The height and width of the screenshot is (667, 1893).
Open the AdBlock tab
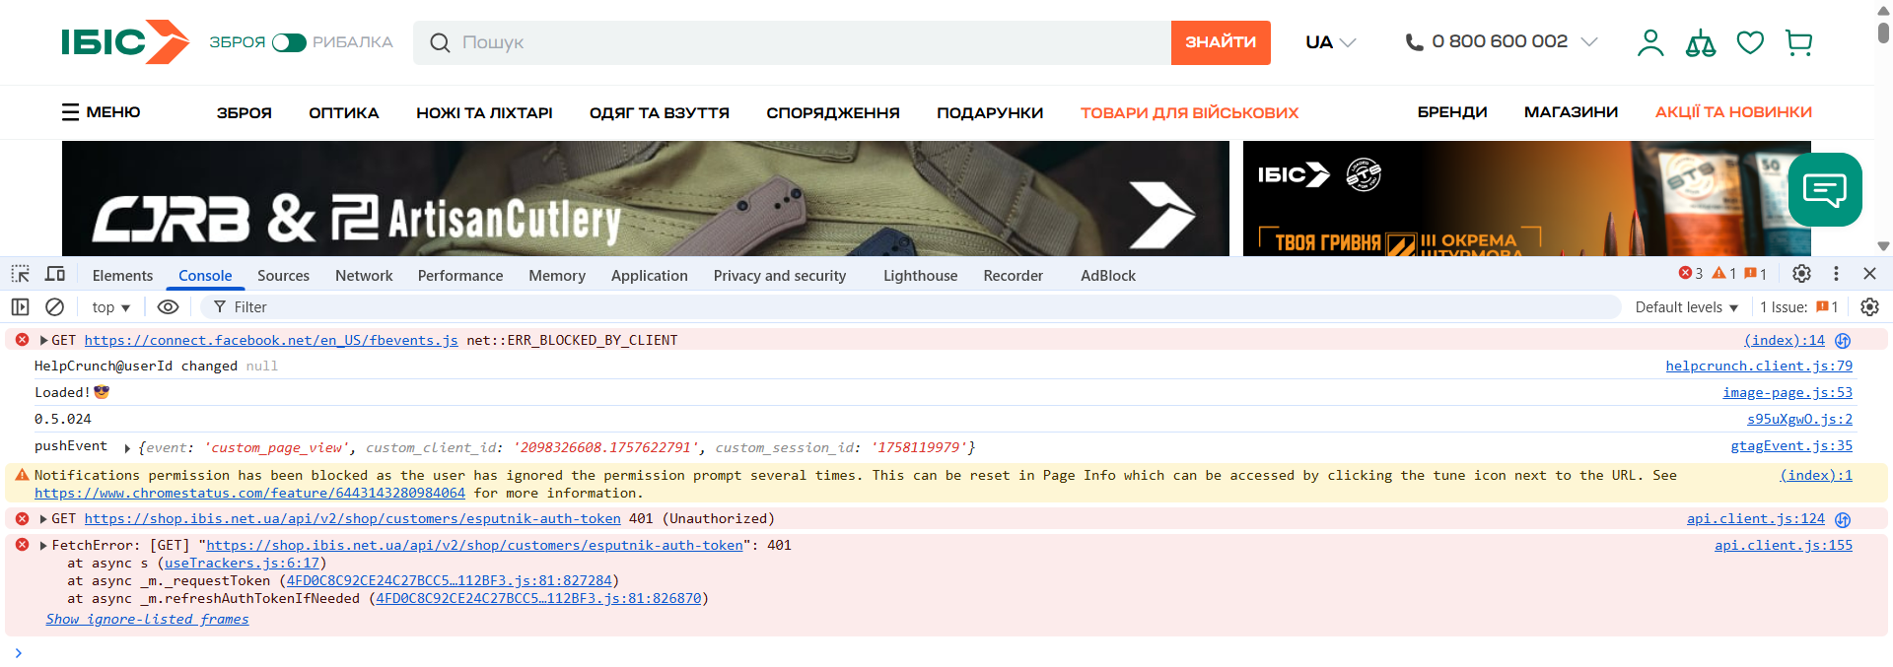(1108, 276)
